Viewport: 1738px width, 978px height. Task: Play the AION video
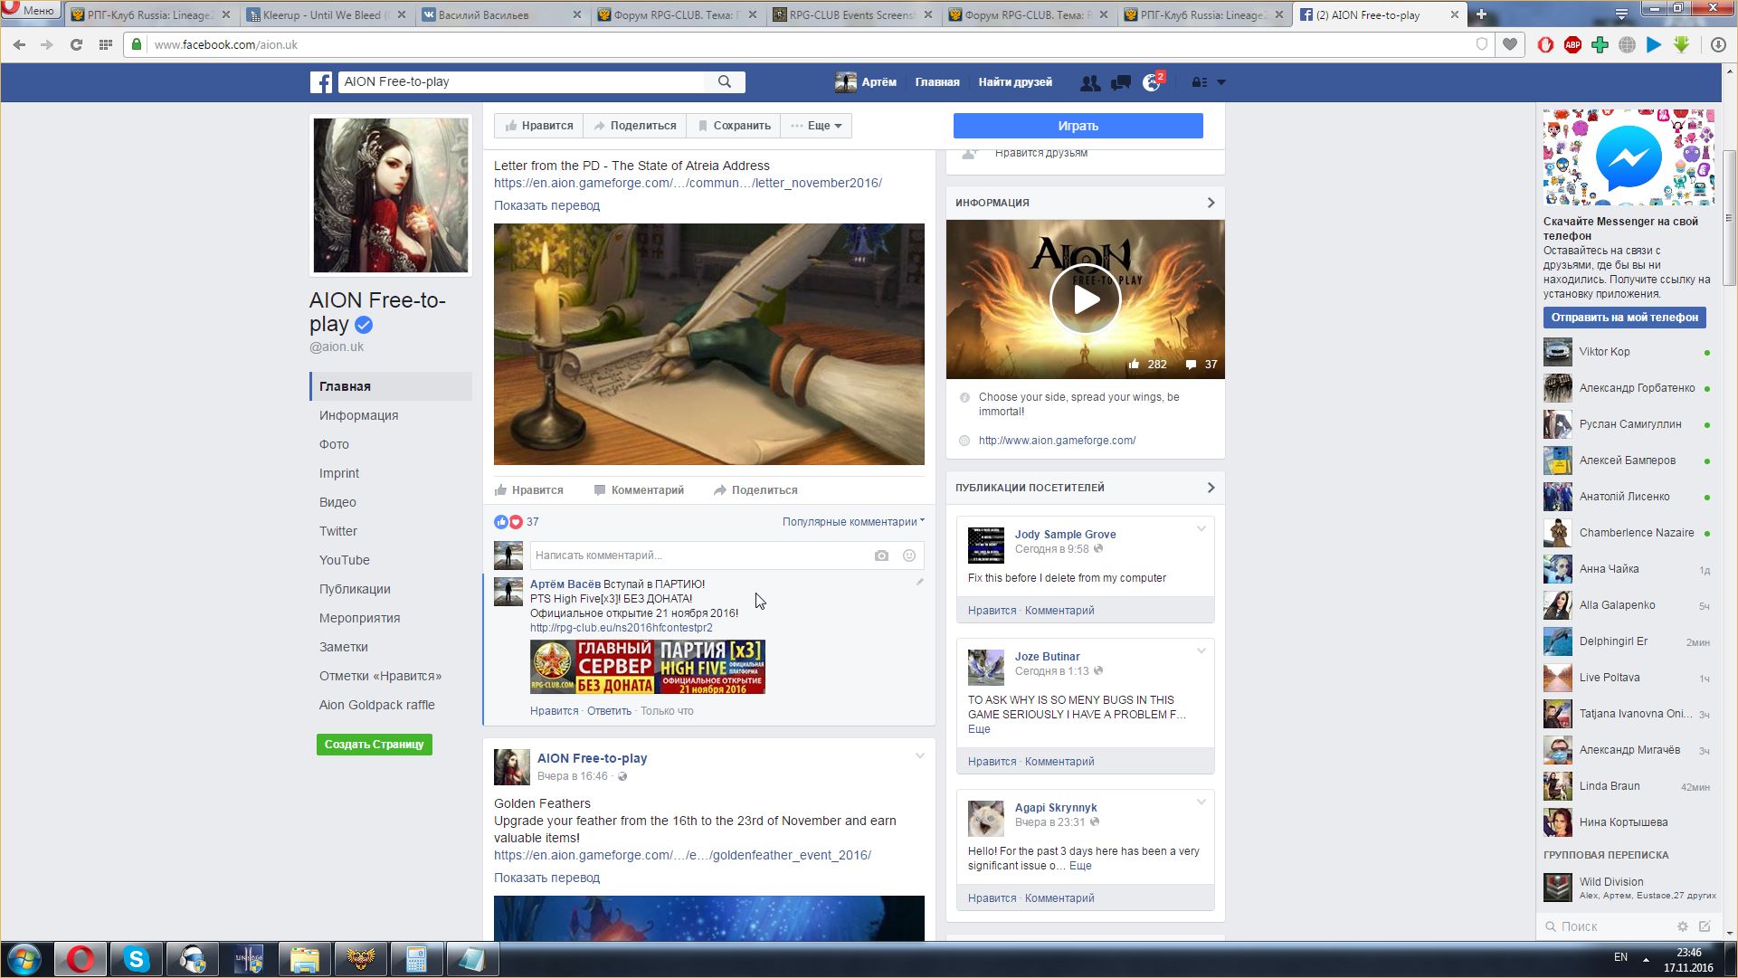click(1085, 299)
